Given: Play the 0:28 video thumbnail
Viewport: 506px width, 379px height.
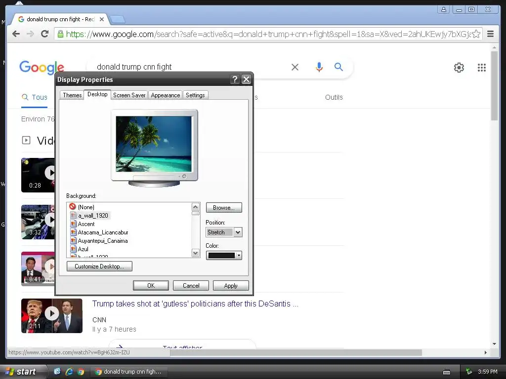Looking at the screenshot, I should [38, 175].
